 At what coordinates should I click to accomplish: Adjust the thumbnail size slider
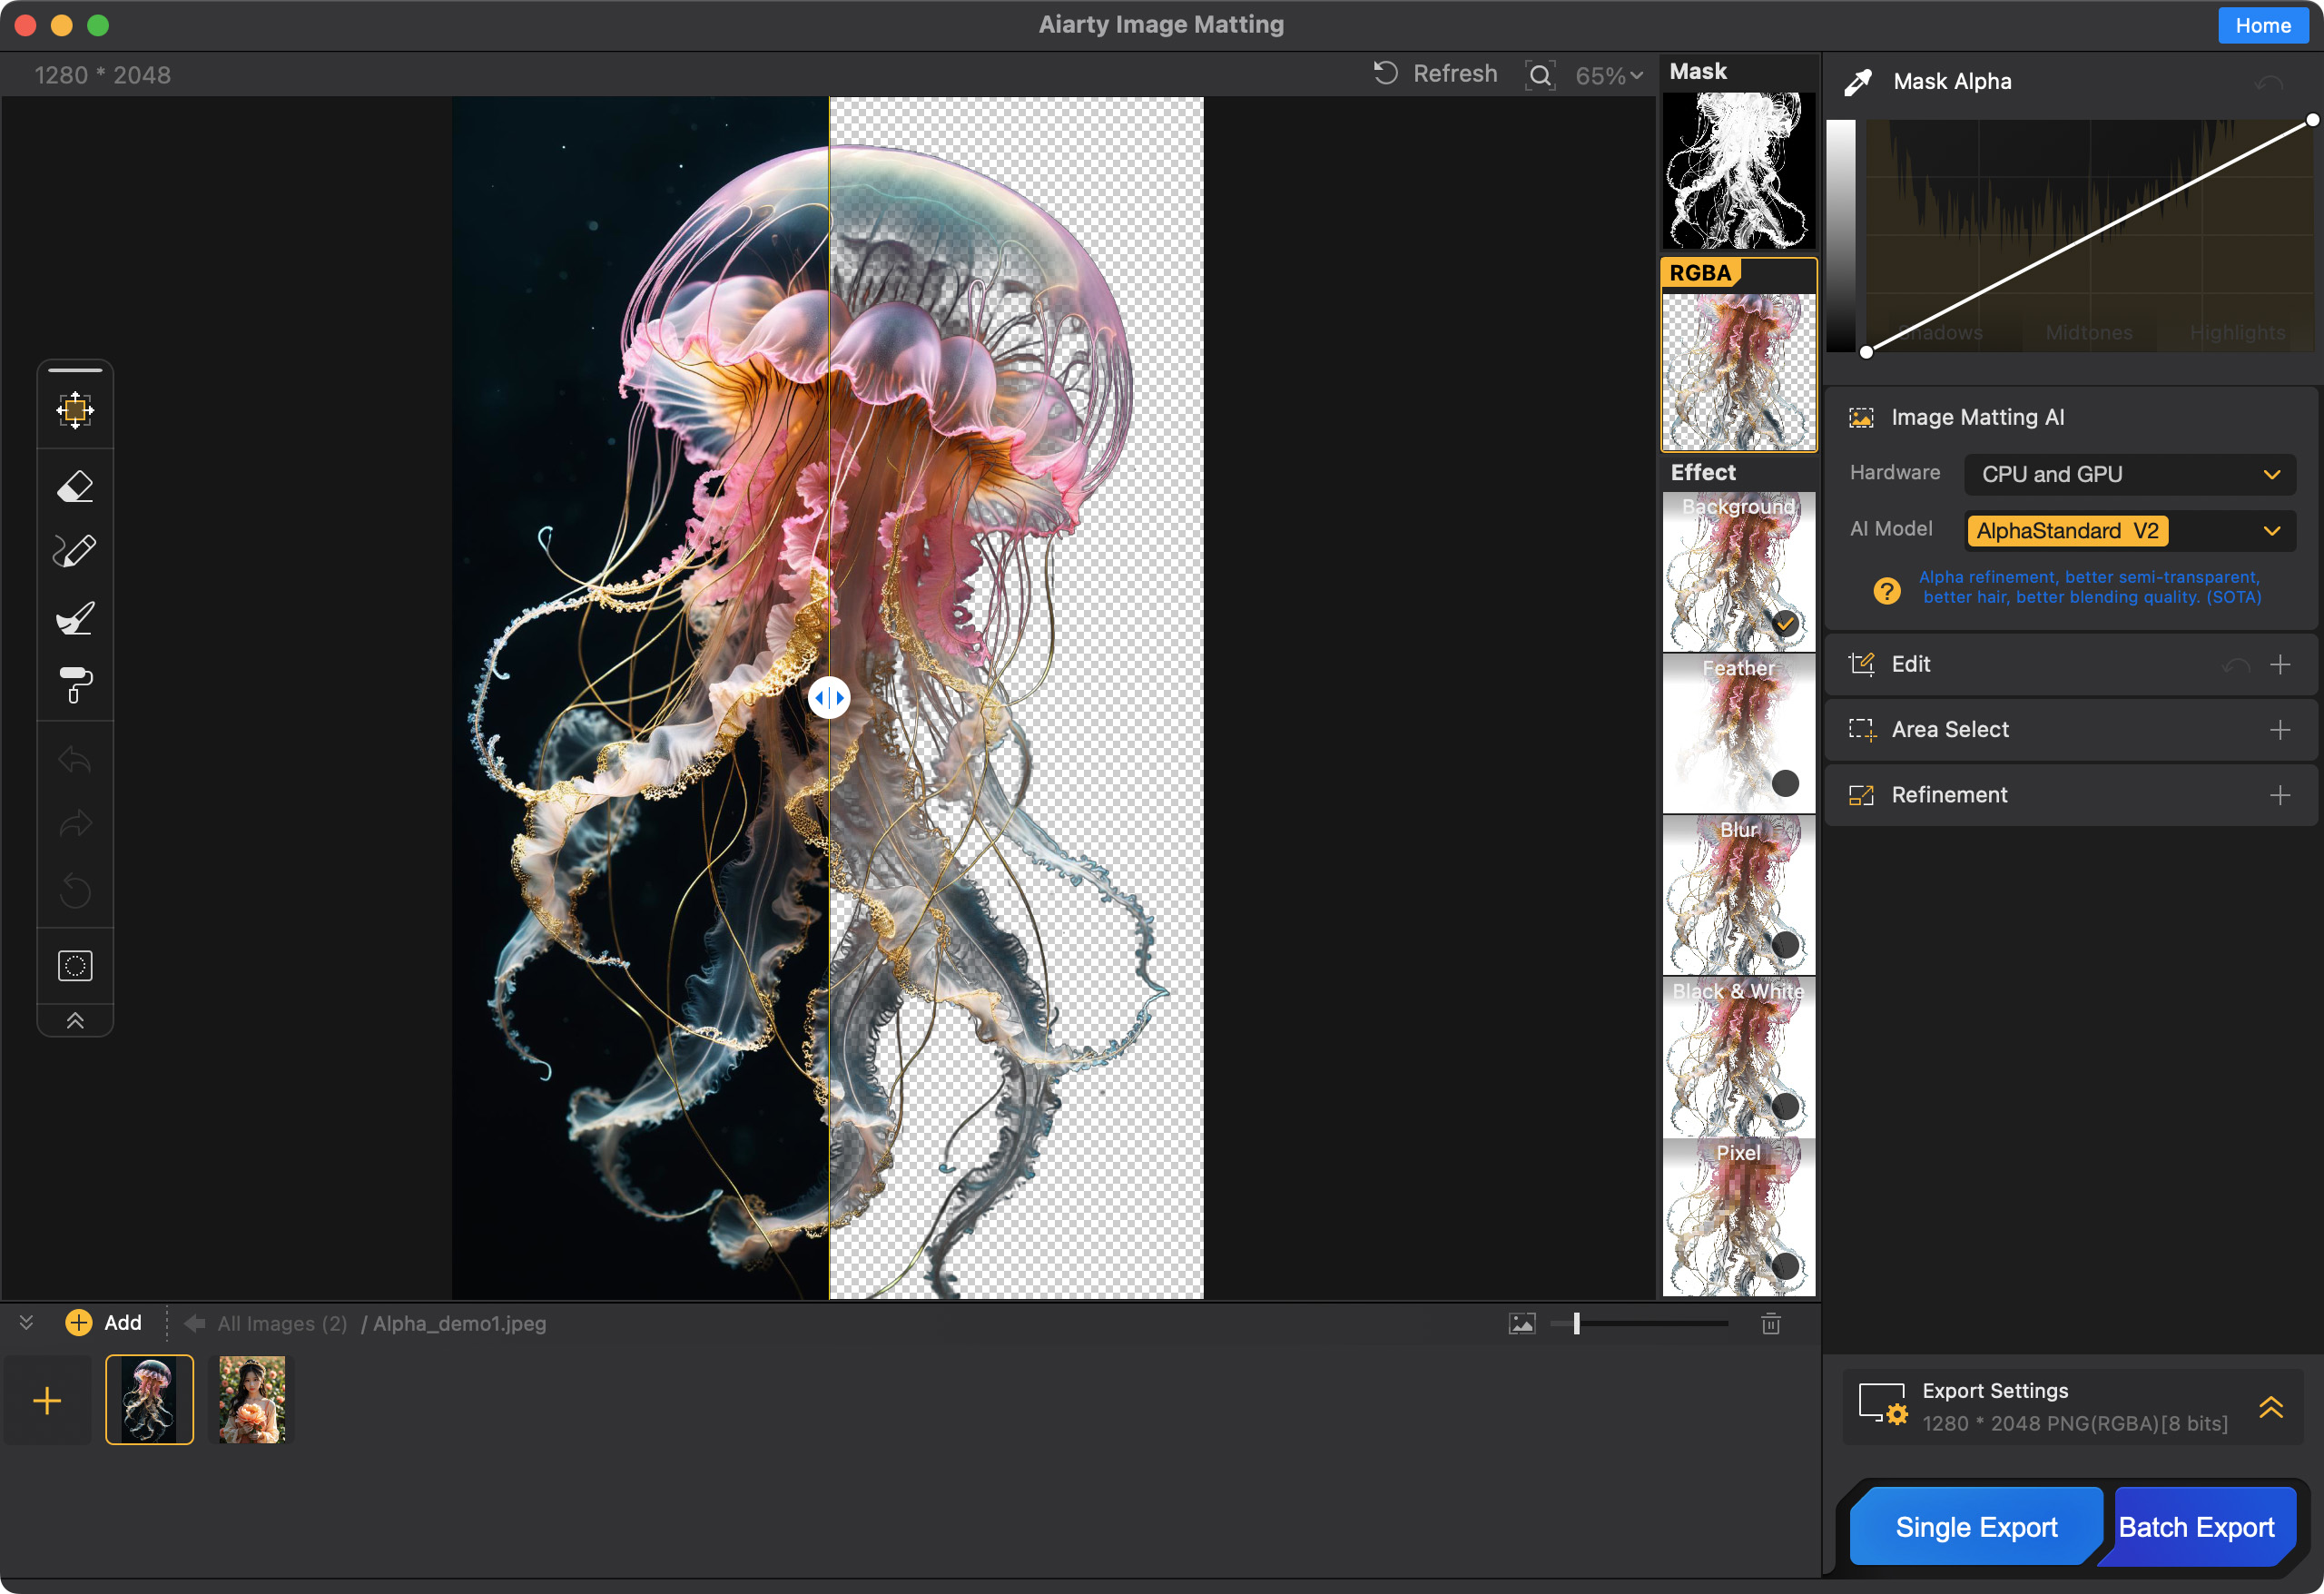pos(1576,1323)
